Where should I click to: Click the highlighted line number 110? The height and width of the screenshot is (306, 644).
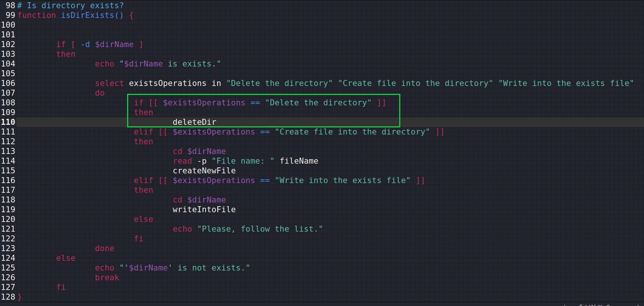pos(8,122)
